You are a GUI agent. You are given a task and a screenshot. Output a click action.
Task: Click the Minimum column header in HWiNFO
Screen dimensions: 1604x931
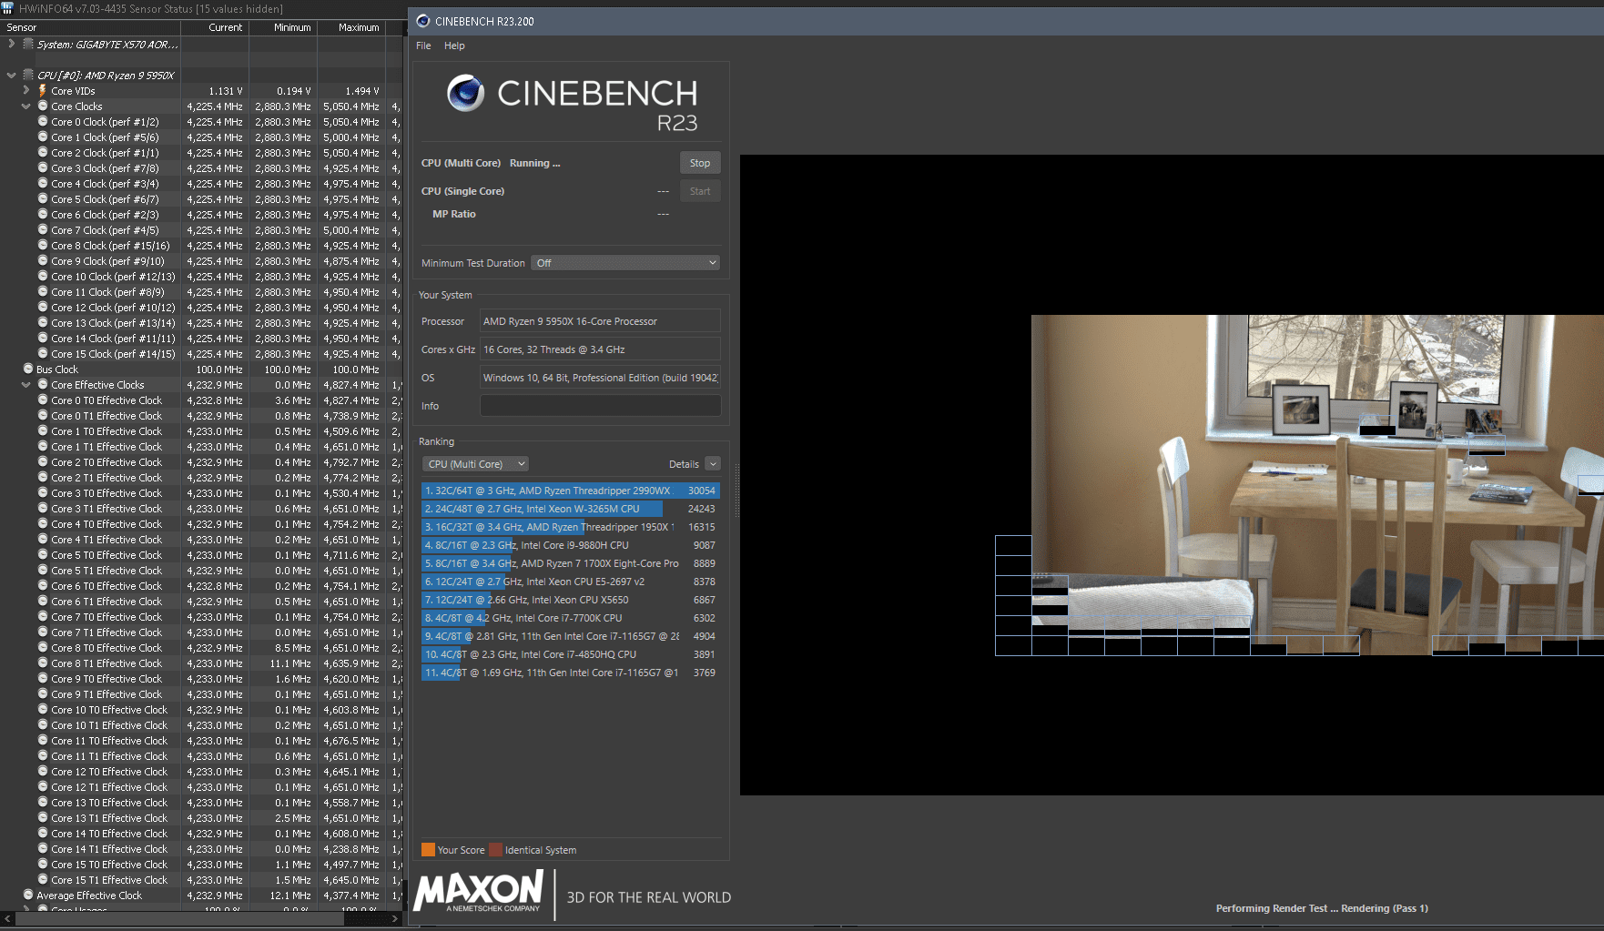(282, 27)
